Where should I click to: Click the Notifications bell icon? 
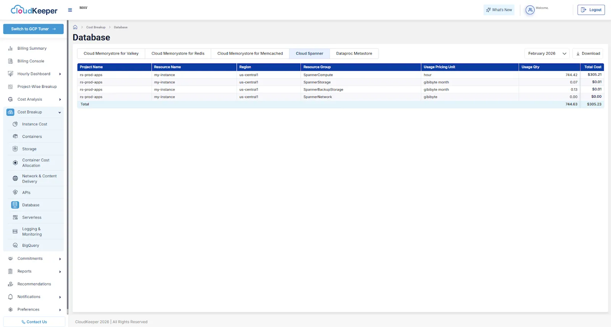click(x=10, y=297)
